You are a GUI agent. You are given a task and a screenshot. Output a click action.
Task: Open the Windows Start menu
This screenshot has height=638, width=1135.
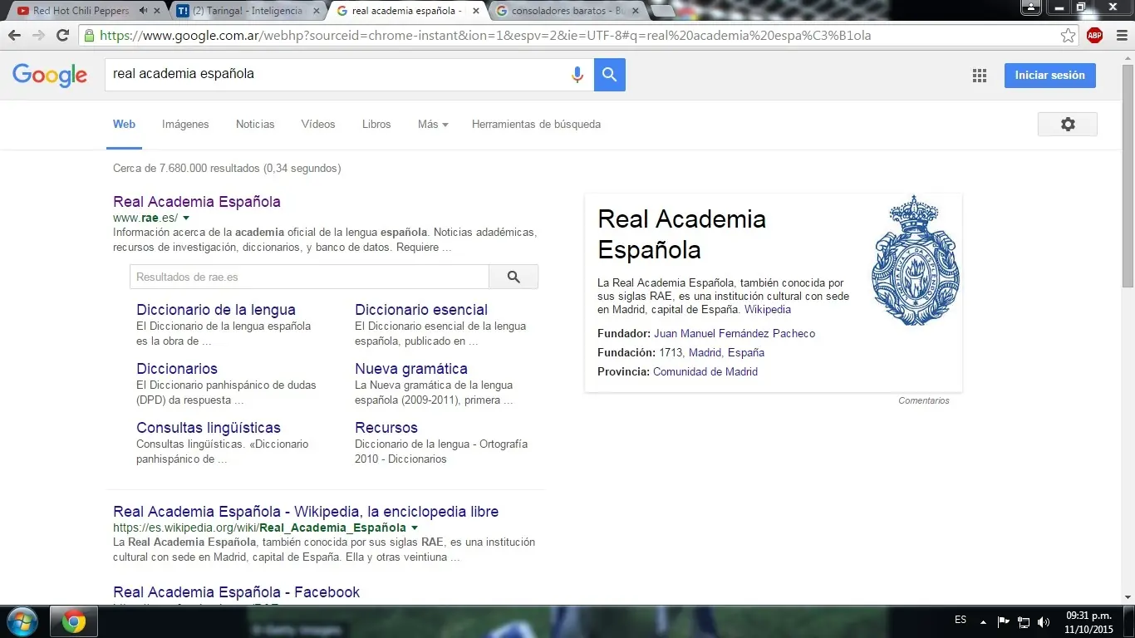(x=22, y=621)
